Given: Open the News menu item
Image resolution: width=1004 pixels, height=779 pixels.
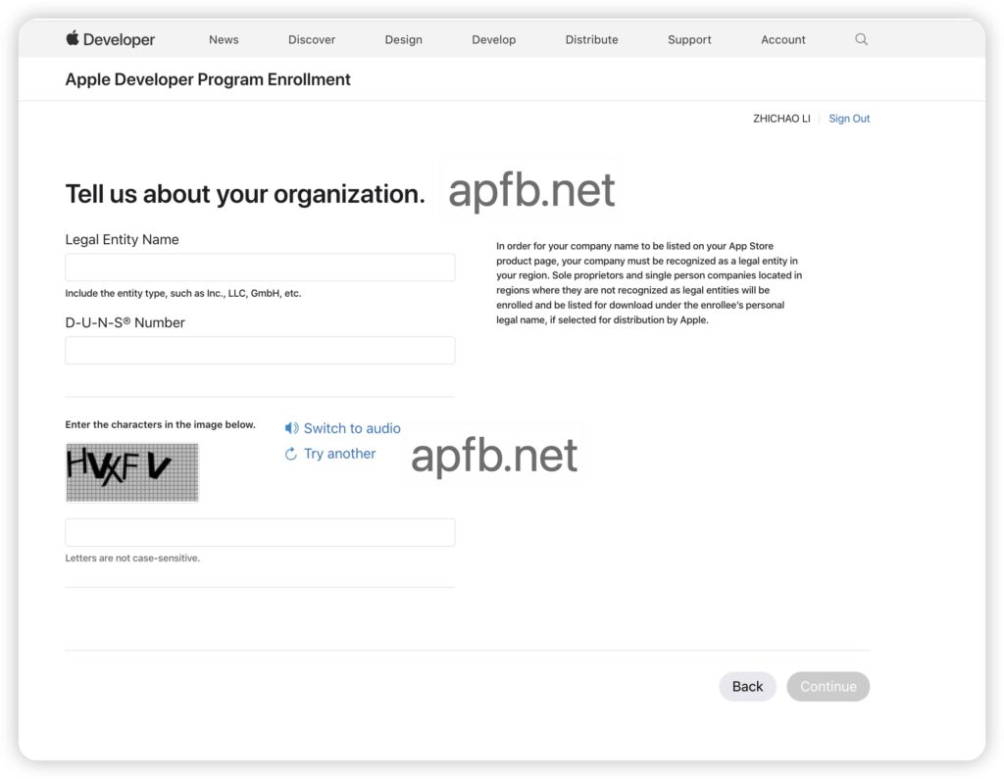Looking at the screenshot, I should (x=224, y=40).
